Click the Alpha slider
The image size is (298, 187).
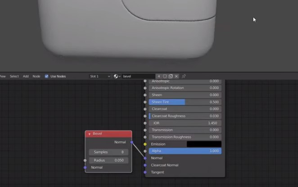[185, 151]
